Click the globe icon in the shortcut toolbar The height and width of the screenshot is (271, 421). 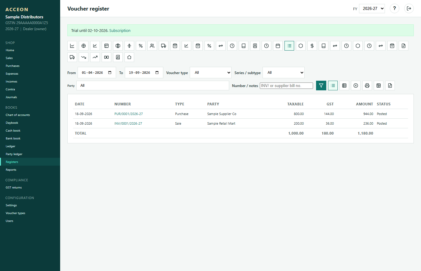[84, 46]
